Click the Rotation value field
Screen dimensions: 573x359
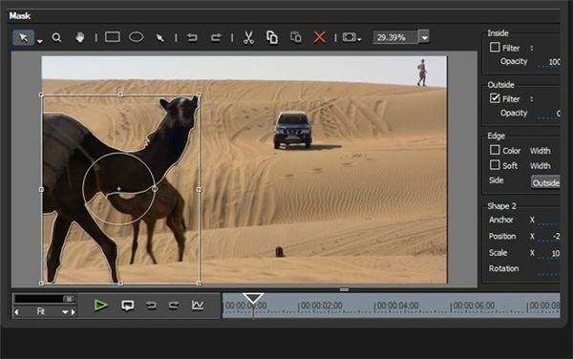548,269
